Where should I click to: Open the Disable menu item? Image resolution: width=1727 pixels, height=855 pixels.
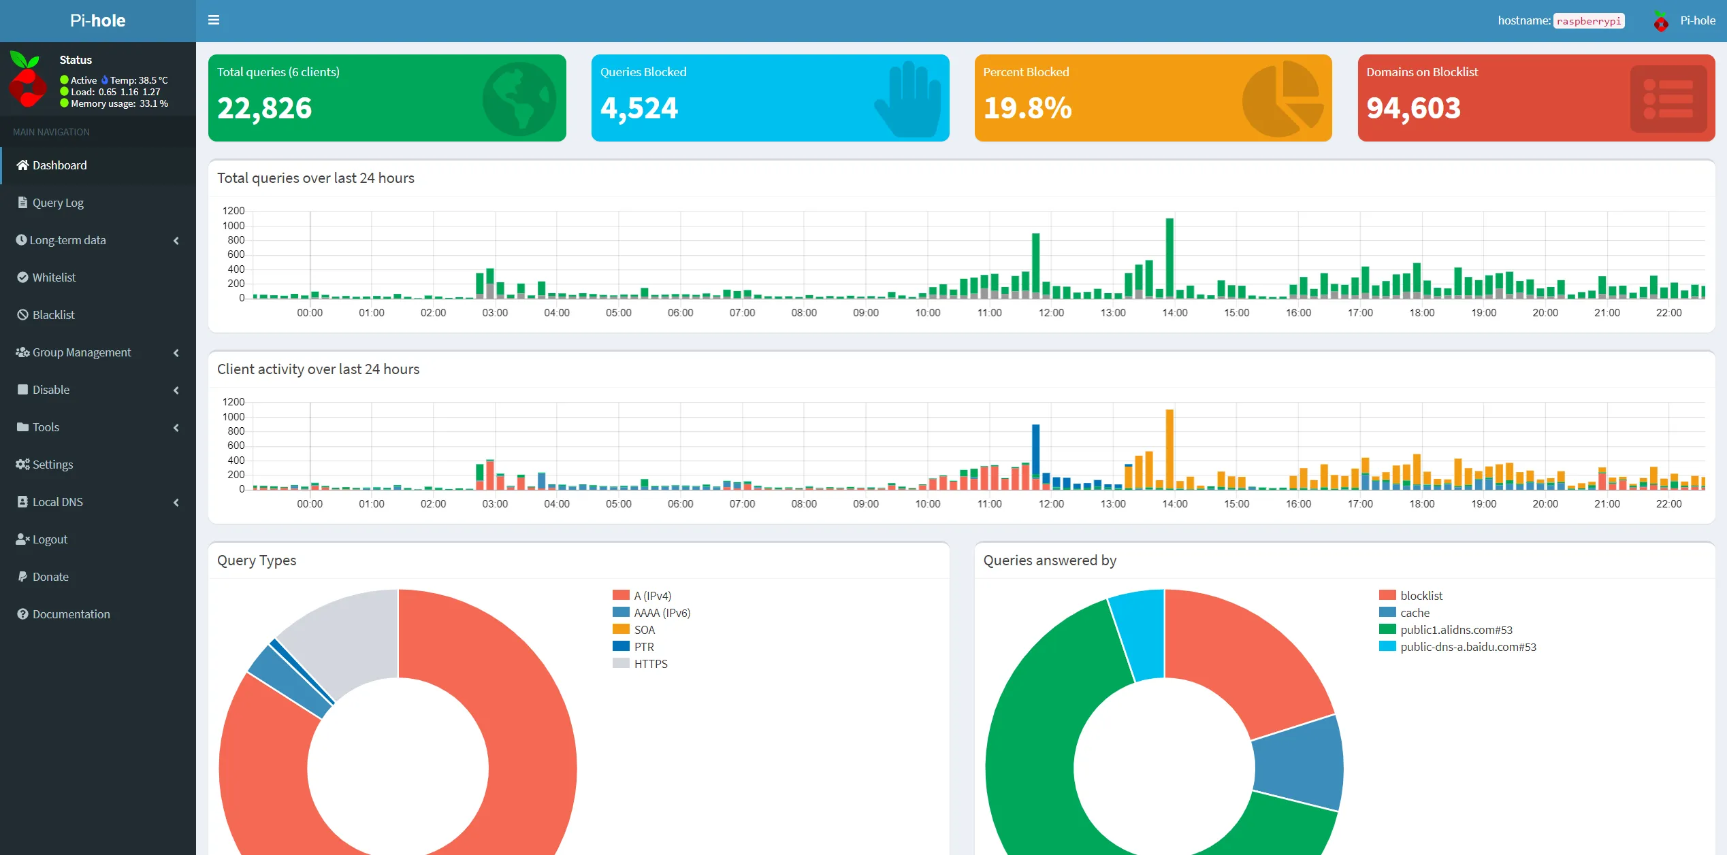pyautogui.click(x=51, y=389)
